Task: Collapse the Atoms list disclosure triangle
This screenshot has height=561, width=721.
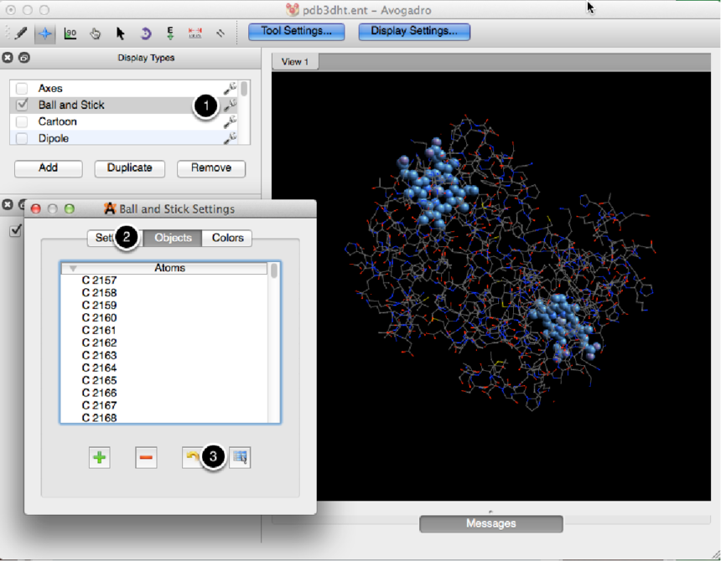Action: click(x=73, y=269)
